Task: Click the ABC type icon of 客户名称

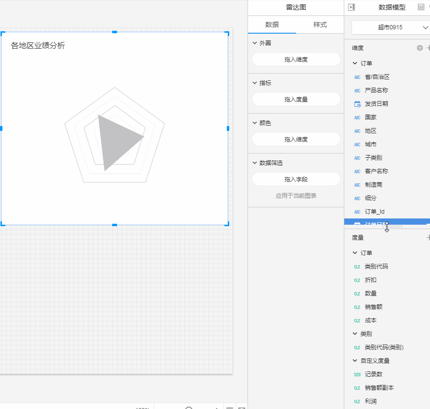Action: tap(357, 171)
